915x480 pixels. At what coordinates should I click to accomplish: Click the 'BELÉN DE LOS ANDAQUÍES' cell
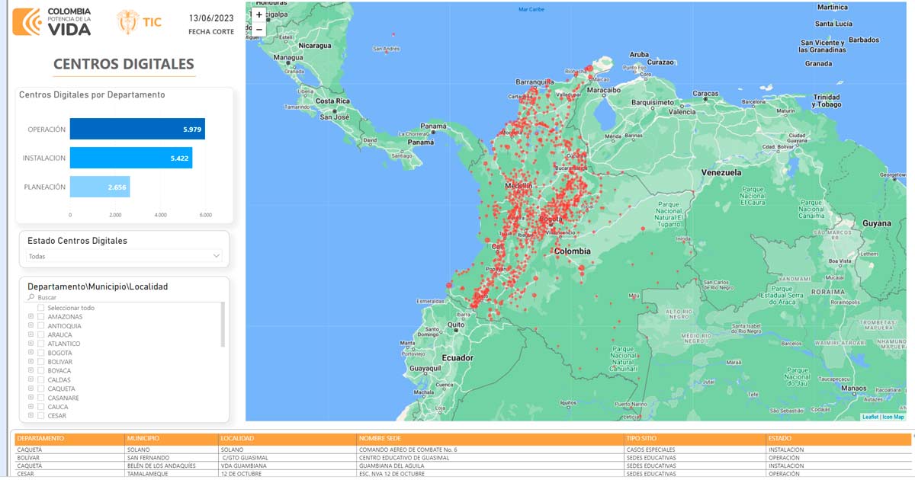point(172,466)
